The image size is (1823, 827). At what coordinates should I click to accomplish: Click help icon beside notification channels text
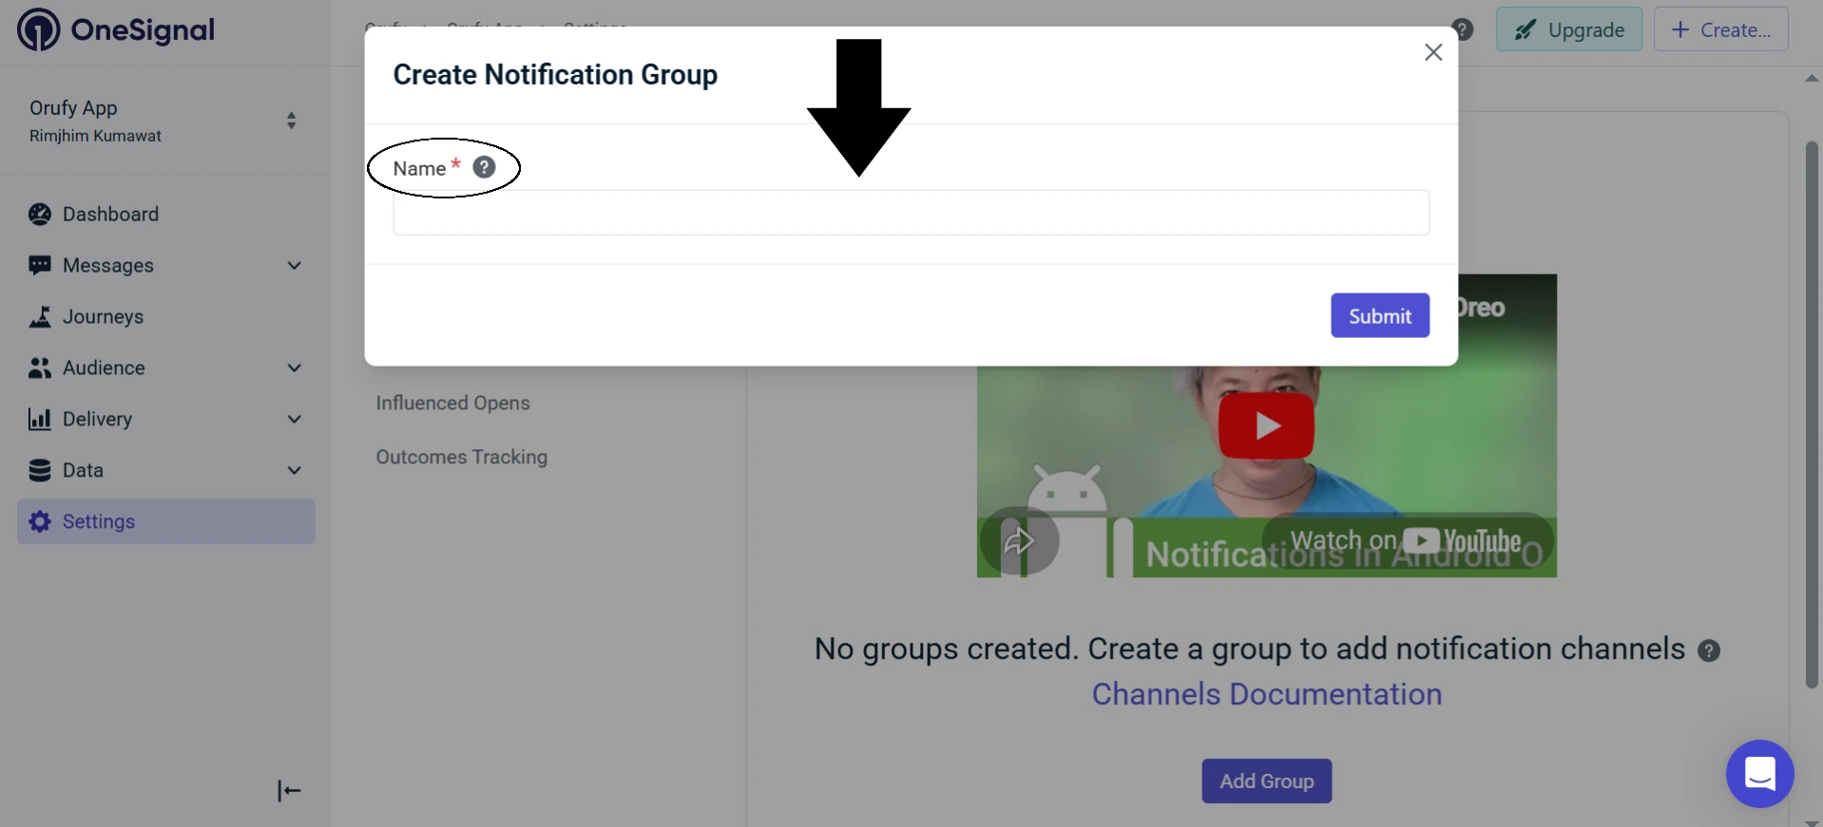1709,651
